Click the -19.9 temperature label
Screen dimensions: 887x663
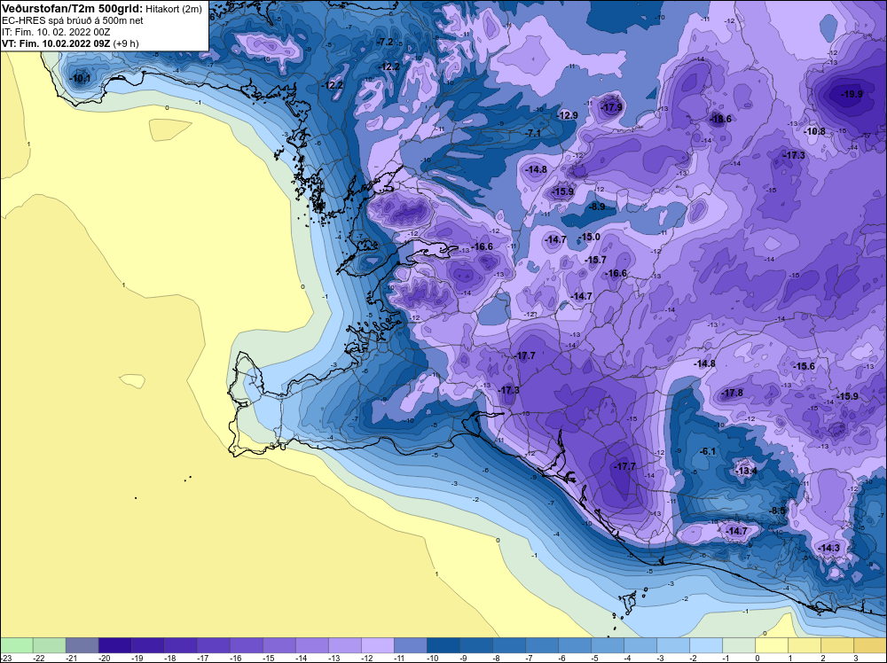[852, 94]
